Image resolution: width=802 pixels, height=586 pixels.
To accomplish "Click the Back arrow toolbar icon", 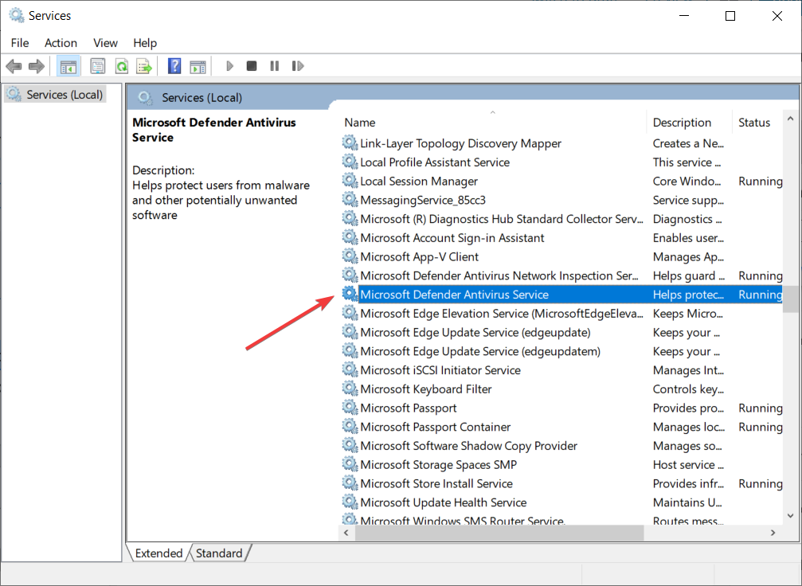I will (14, 66).
